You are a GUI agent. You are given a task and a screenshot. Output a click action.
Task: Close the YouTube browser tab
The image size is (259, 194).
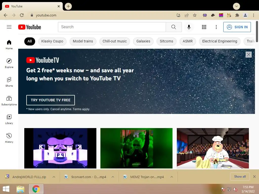(x=59, y=6)
